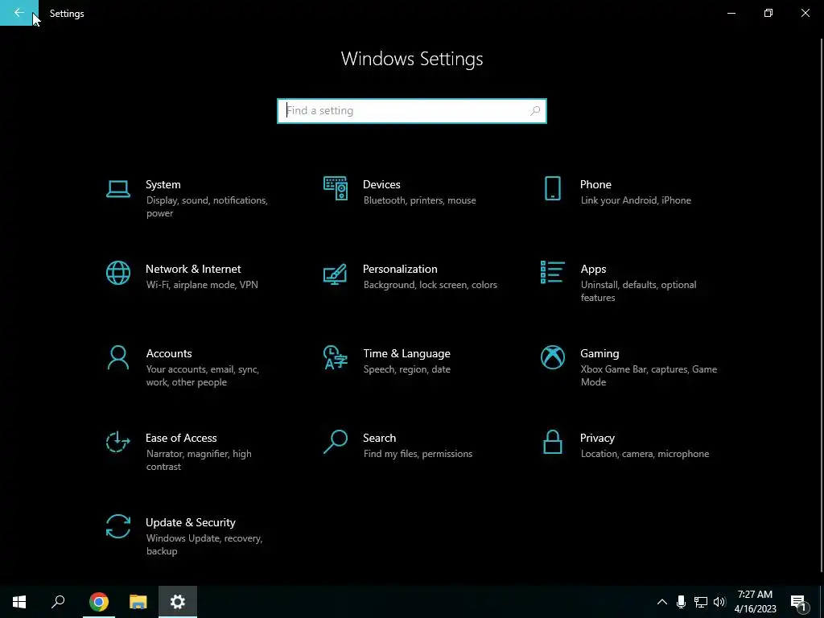824x618 pixels.
Task: Click "Wi-Fi, airplane mode, VPN" description
Action: point(202,285)
